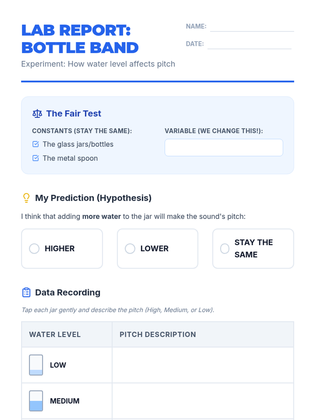The height and width of the screenshot is (420, 315).
Task: Toggle the metal spoon checkbox
Action: (x=36, y=158)
